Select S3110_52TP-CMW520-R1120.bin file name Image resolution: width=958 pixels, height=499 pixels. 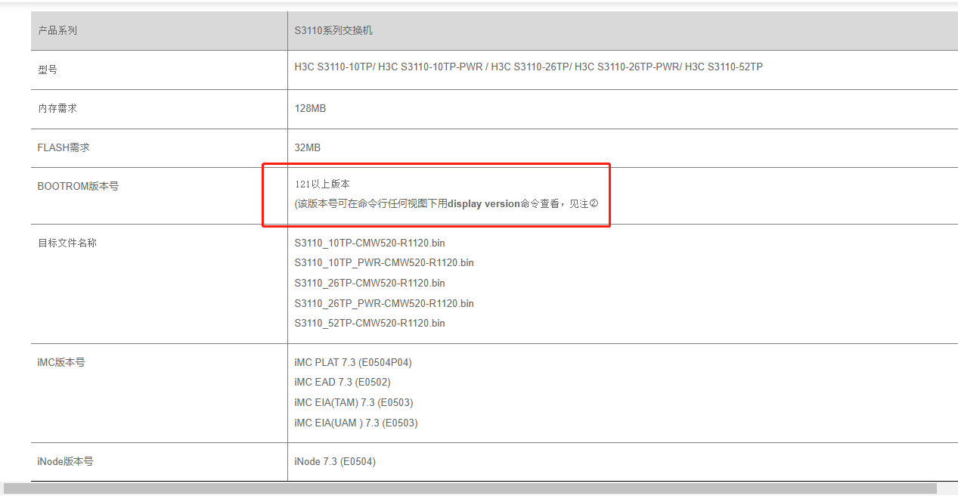pos(370,324)
